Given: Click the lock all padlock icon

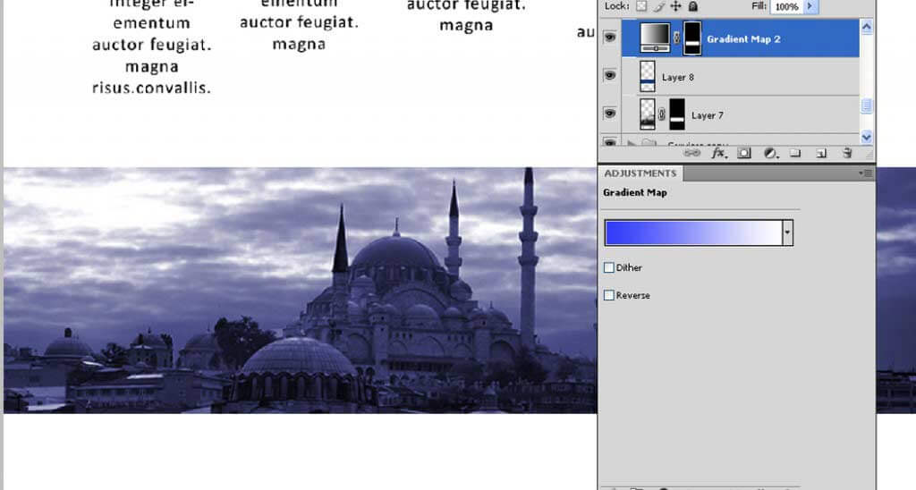Looking at the screenshot, I should [693, 6].
